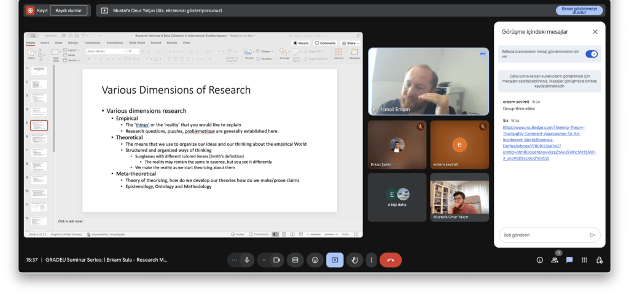Viewport: 629px width, 296px height.
Task: Open the options menu on İsmail Erkam's video tile
Action: [x=483, y=54]
